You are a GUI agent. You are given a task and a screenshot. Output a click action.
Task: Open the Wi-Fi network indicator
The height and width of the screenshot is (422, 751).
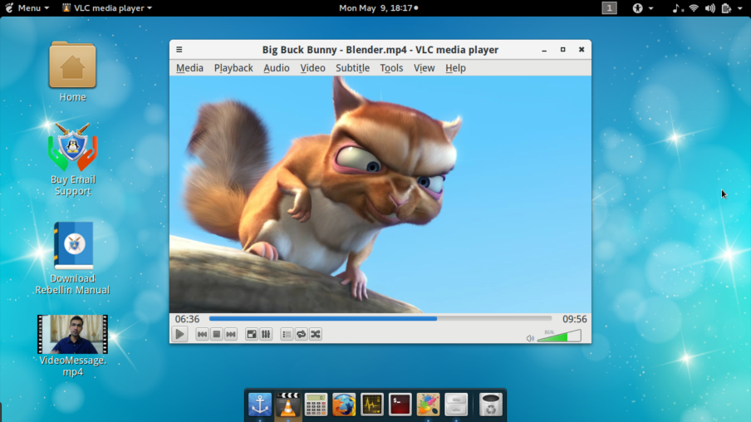click(694, 7)
